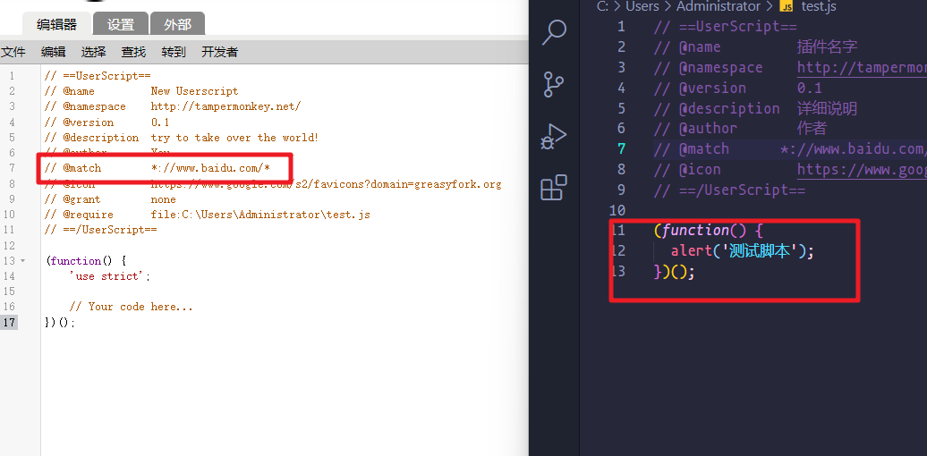This screenshot has width=927, height=456.
Task: Open the 外部 tab
Action: pos(177,24)
